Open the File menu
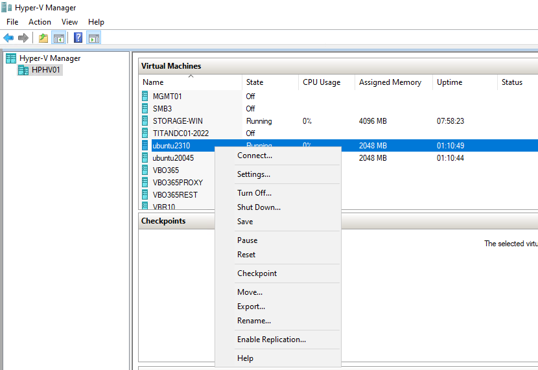 coord(12,22)
